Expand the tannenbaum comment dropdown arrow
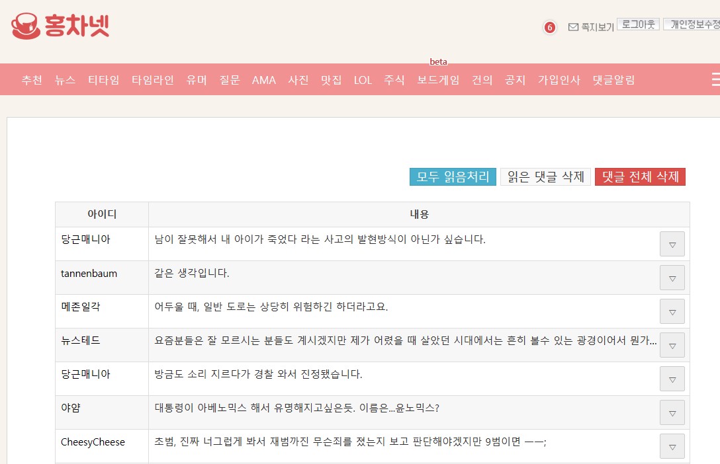 pyautogui.click(x=672, y=278)
